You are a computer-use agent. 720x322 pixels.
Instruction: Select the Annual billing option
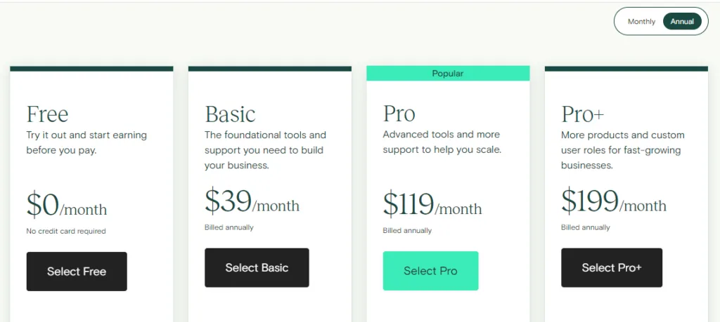(682, 22)
